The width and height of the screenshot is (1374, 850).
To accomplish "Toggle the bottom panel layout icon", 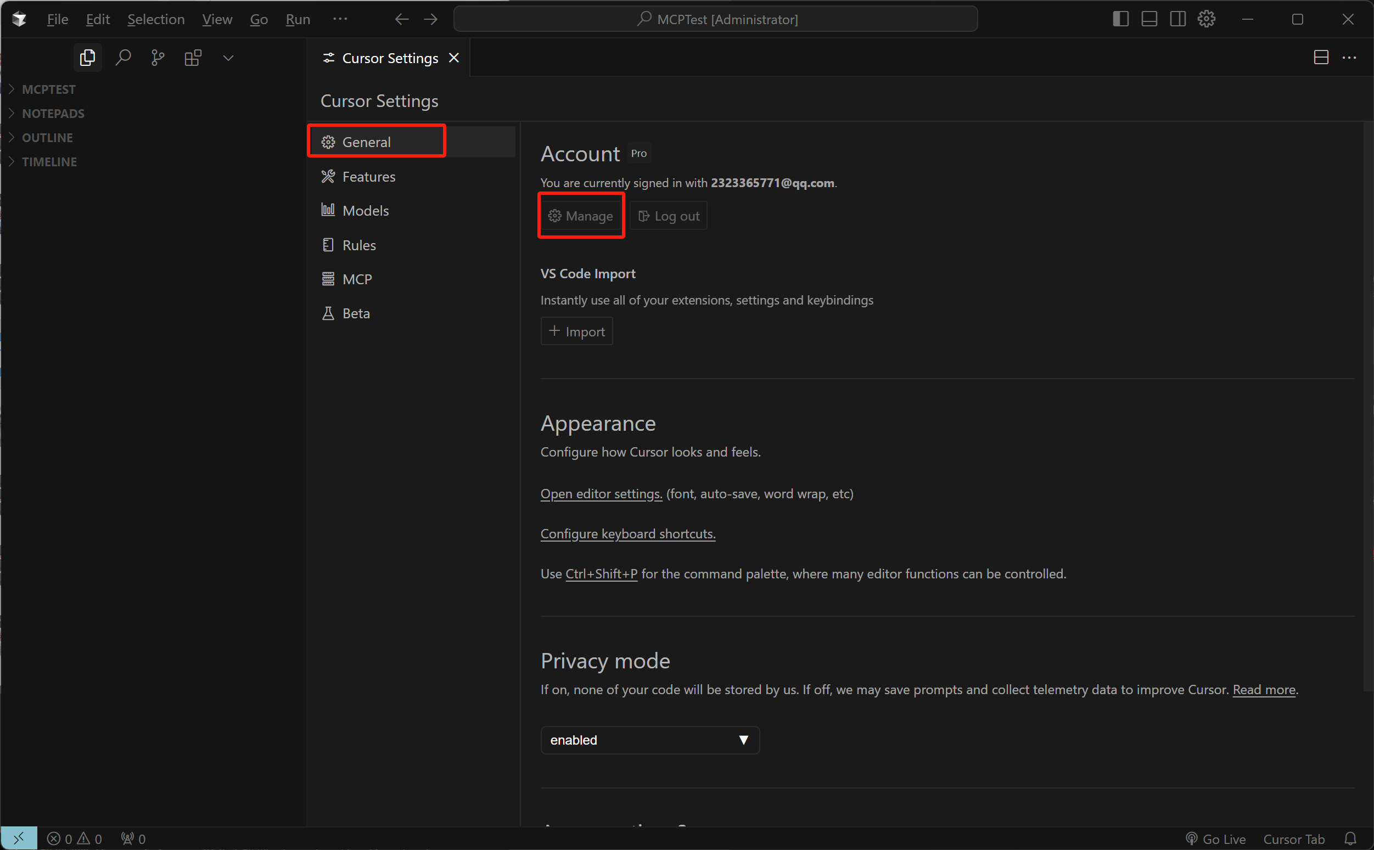I will pos(1149,19).
